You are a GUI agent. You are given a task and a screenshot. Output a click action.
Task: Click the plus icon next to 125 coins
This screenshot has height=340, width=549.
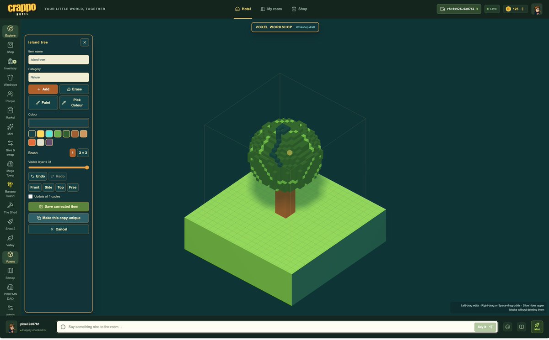click(523, 9)
